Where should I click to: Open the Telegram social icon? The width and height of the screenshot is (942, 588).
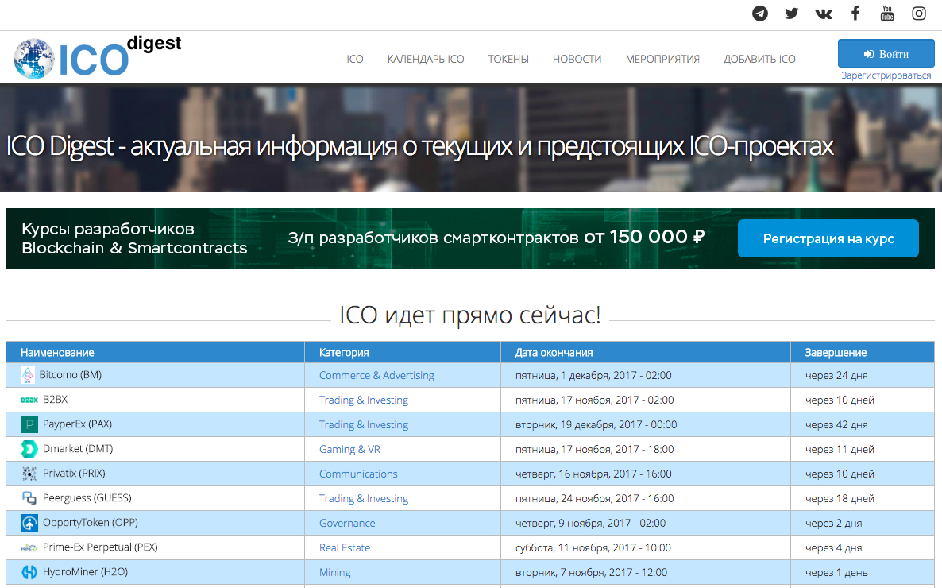[760, 14]
